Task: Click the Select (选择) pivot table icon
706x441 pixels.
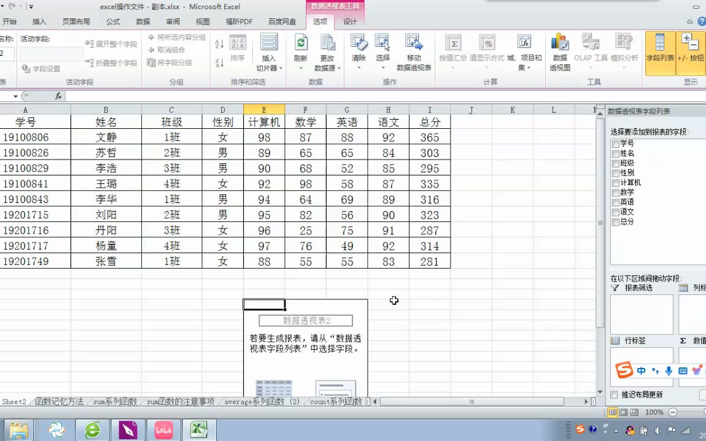Action: pyautogui.click(x=382, y=43)
